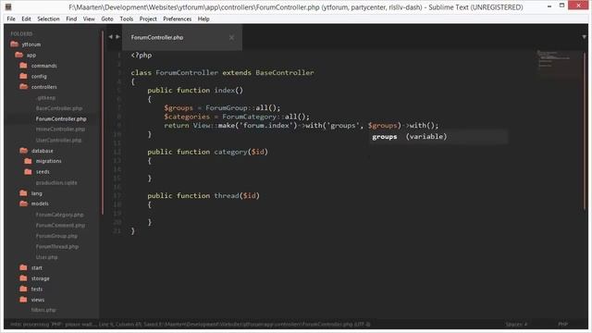Image resolution: width=592 pixels, height=333 pixels.
Task: Click the ytforum root folder icon
Action: pos(15,44)
